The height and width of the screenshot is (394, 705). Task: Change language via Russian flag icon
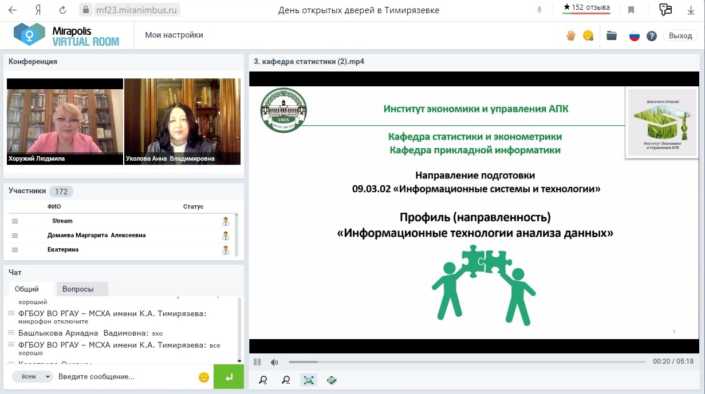click(634, 36)
